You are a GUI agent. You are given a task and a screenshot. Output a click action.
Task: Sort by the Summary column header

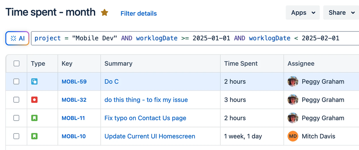(x=118, y=64)
